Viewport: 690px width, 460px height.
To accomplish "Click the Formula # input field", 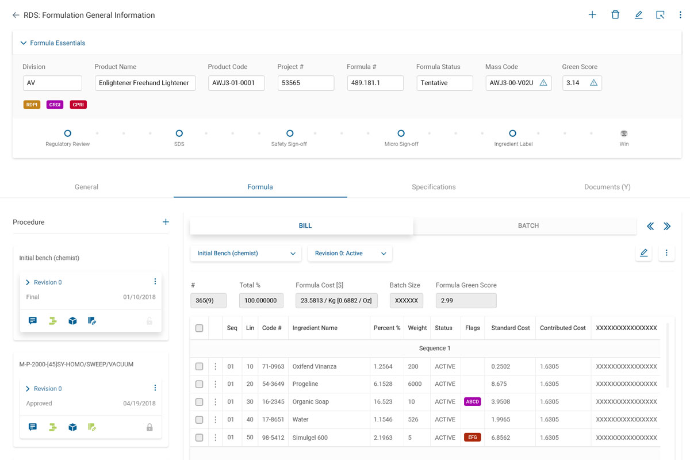I will point(375,83).
